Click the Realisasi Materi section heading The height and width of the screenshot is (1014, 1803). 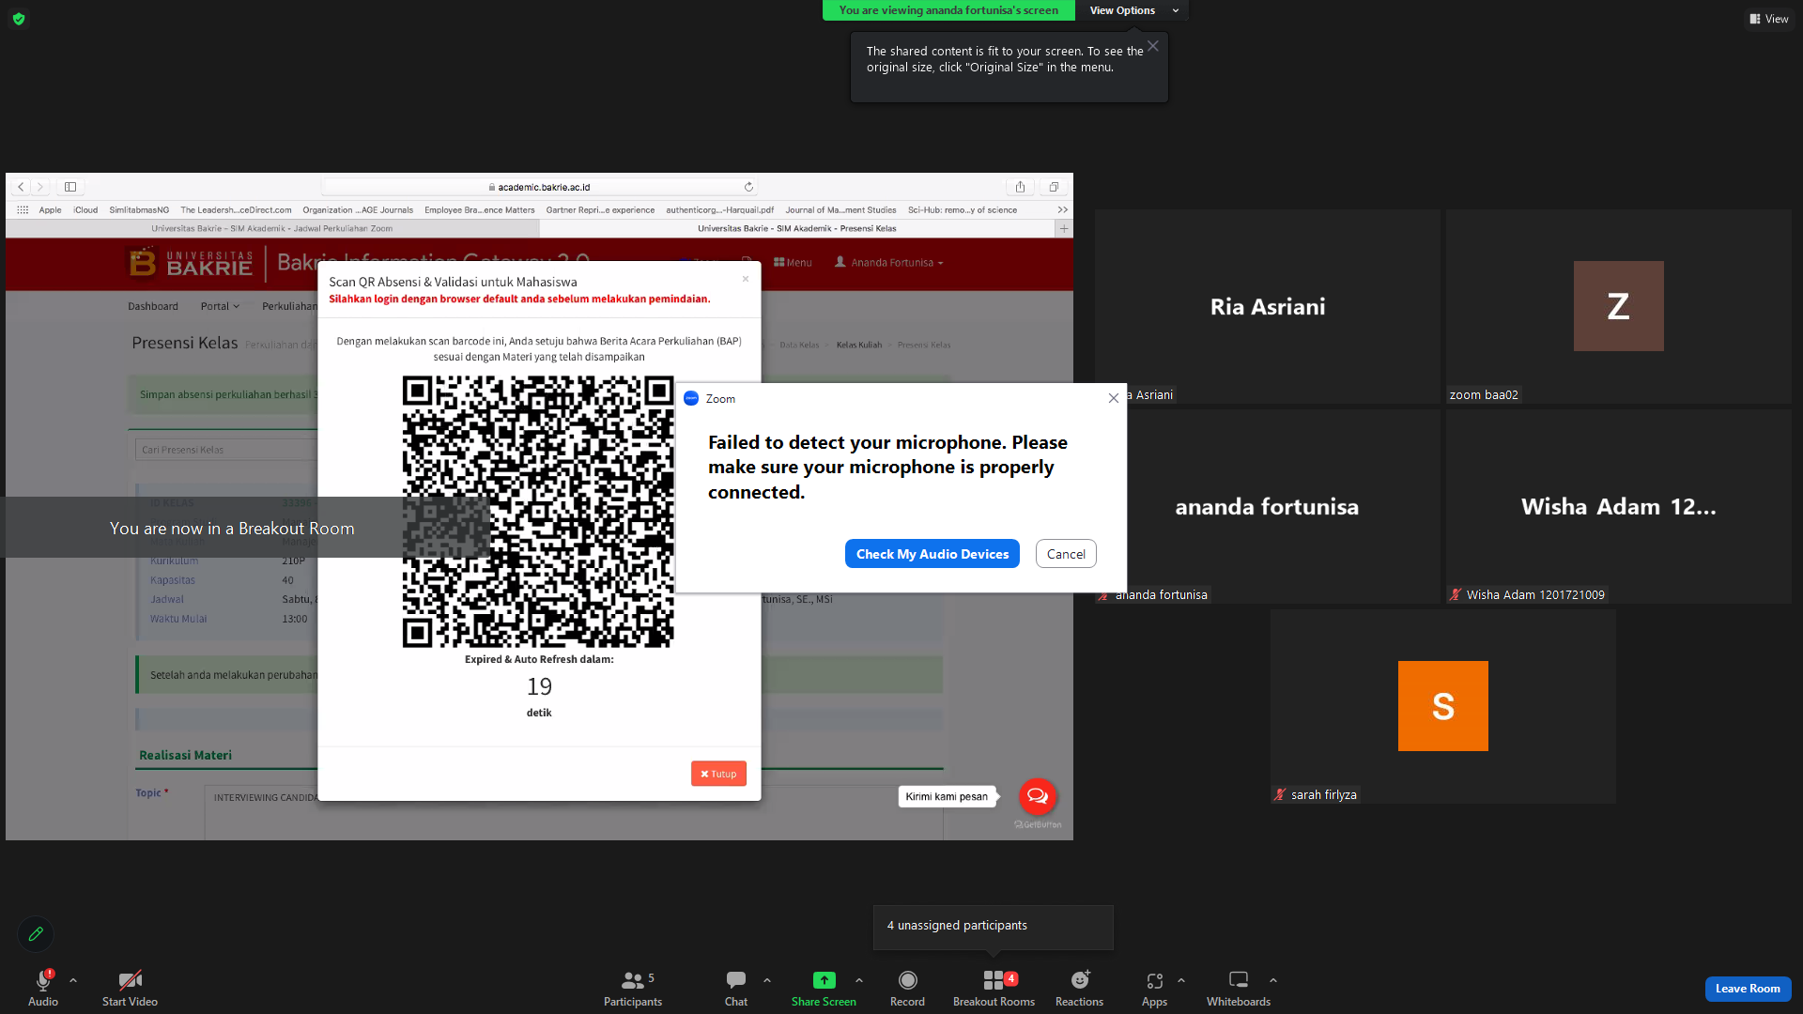[185, 755]
